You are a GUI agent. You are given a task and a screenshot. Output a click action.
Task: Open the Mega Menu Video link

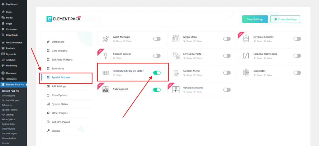(197, 41)
